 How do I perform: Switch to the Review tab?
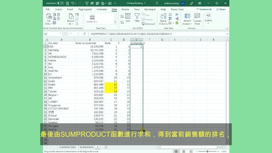(x=125, y=9)
